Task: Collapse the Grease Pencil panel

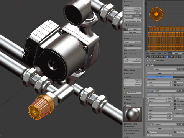Action: (125, 25)
